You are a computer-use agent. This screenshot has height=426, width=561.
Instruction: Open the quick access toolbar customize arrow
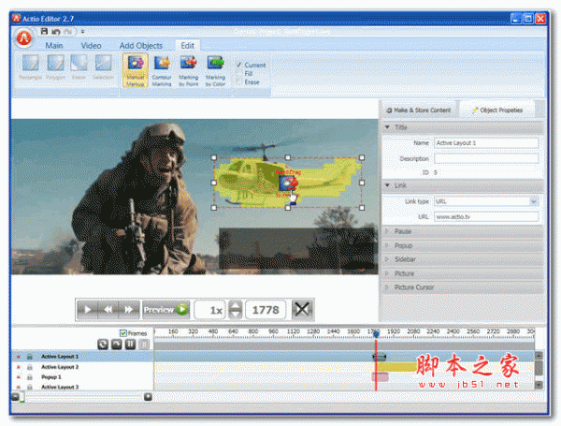click(82, 32)
